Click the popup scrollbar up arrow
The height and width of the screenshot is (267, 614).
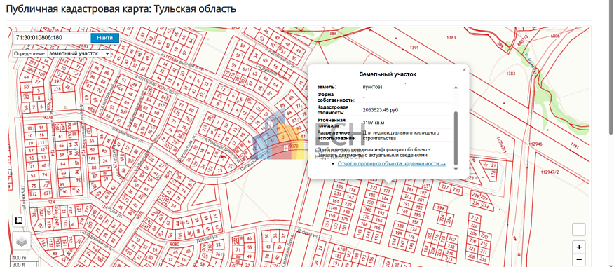(456, 88)
